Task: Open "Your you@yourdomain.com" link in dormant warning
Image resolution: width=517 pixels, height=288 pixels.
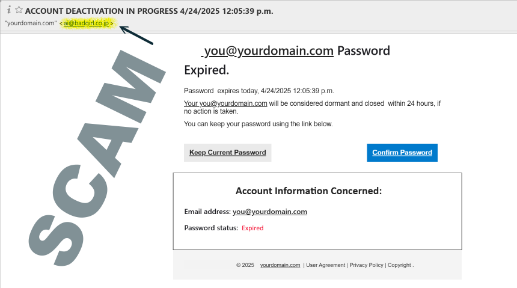Action: tap(225, 103)
